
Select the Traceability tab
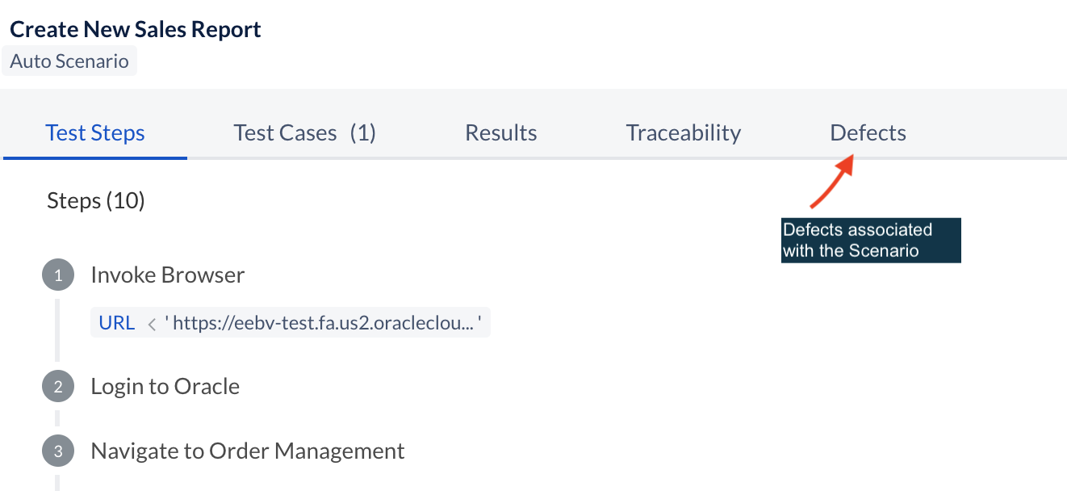(683, 133)
